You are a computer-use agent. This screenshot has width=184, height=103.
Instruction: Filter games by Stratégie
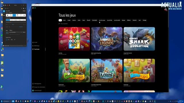tap(145, 20)
